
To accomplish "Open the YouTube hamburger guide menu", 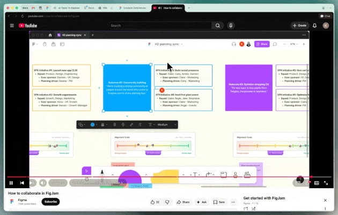I will coord(12,26).
